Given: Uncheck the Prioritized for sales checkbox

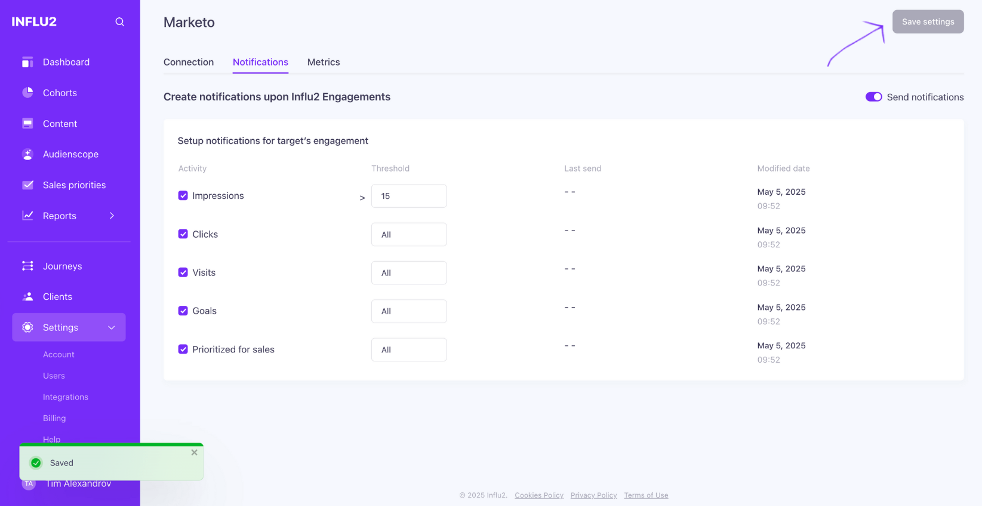Looking at the screenshot, I should (183, 349).
